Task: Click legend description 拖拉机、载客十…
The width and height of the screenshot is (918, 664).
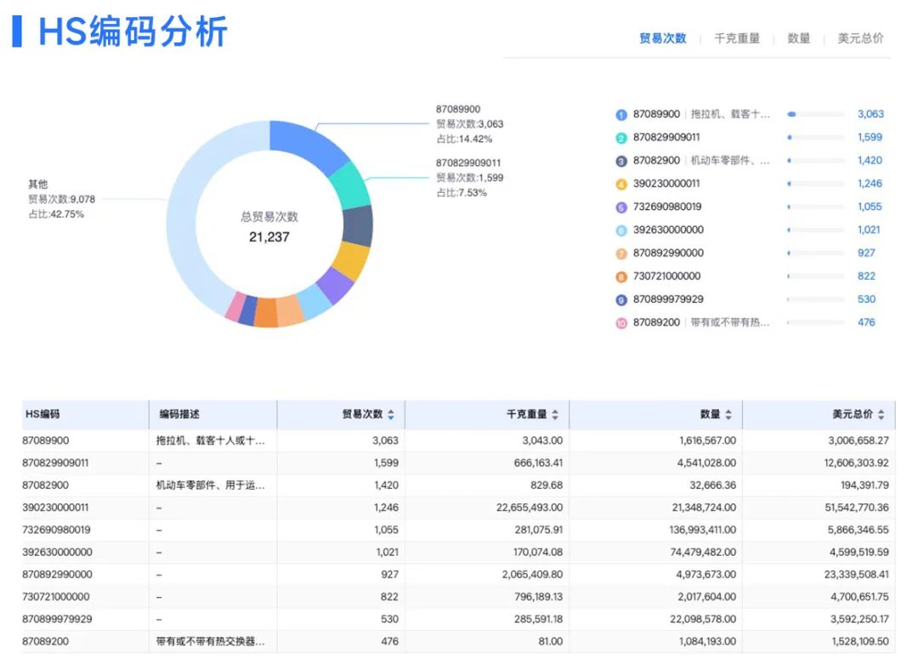Action: tap(730, 114)
